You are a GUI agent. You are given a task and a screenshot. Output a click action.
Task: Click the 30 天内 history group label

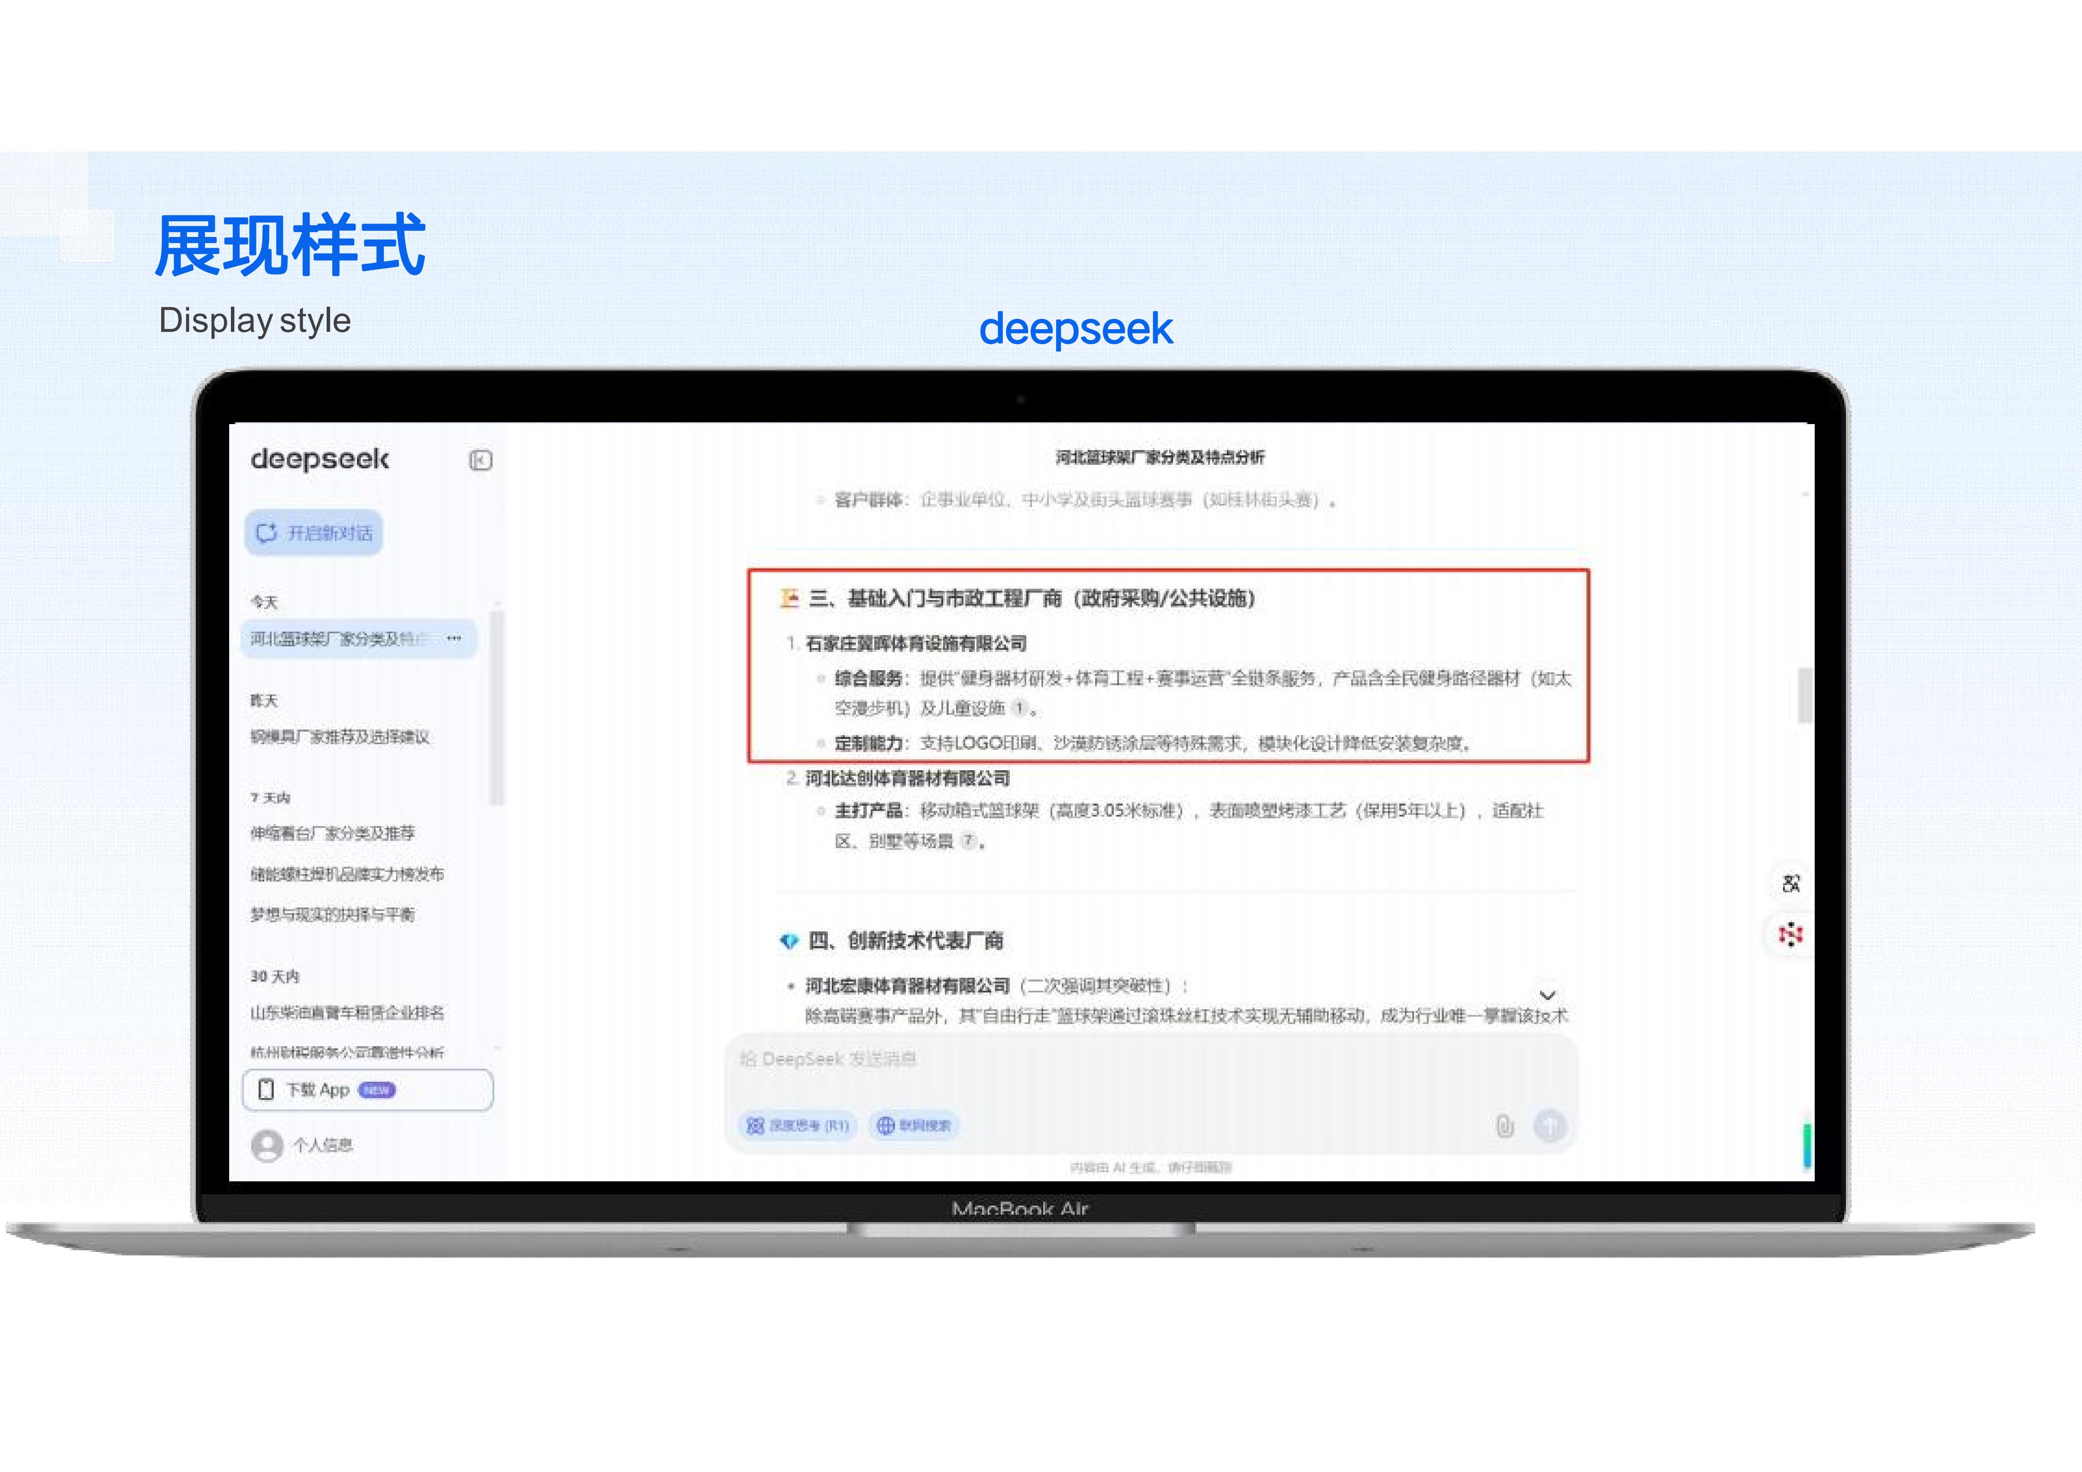(275, 976)
